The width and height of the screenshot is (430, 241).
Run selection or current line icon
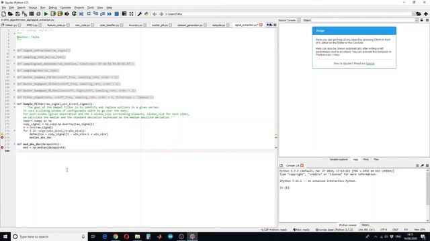point(67,14)
